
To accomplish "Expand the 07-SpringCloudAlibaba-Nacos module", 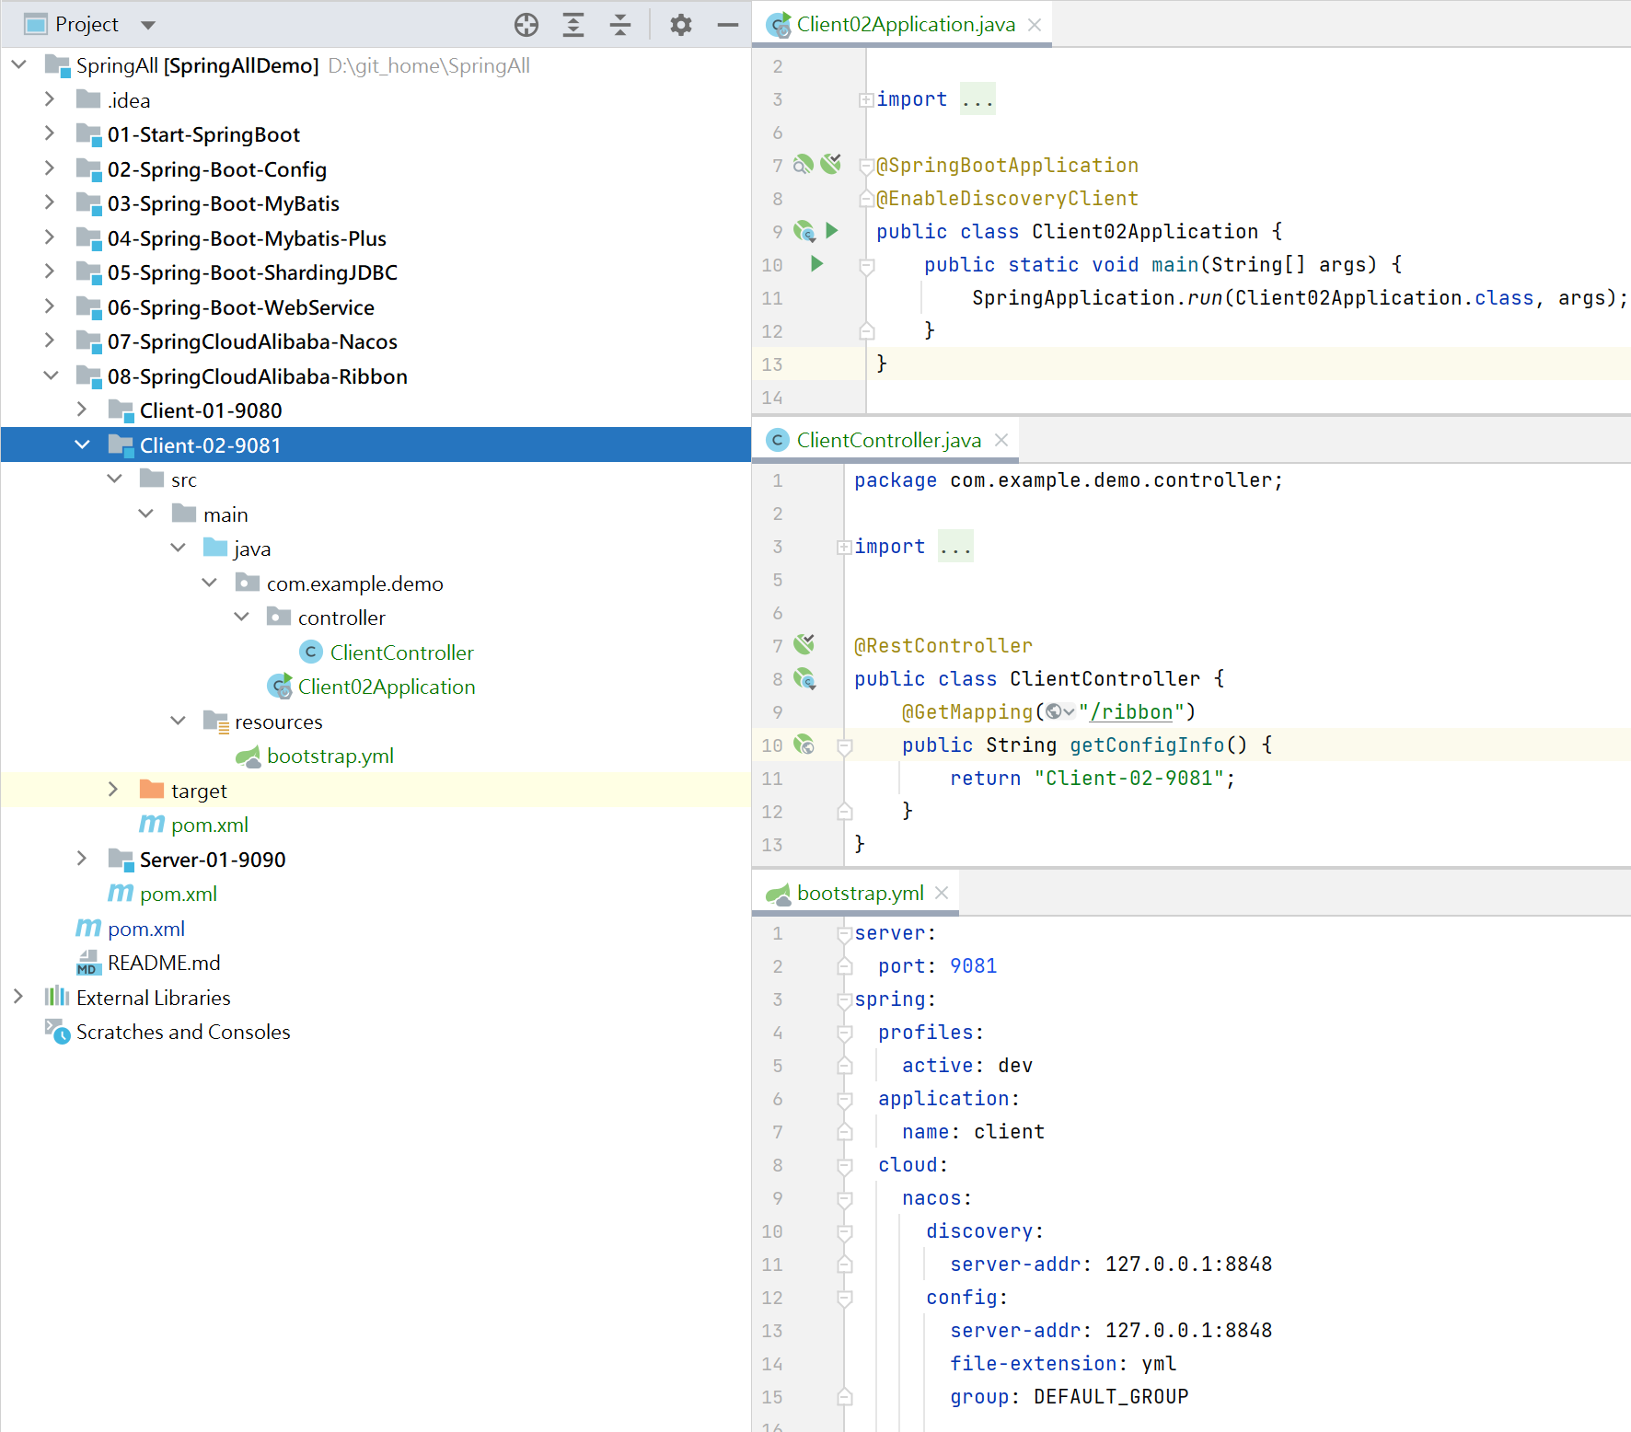I will pyautogui.click(x=50, y=341).
